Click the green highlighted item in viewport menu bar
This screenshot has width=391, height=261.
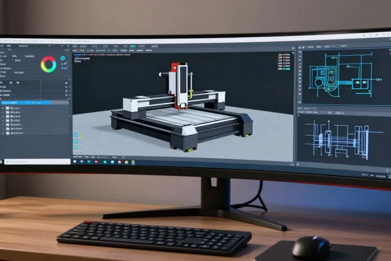click(133, 46)
